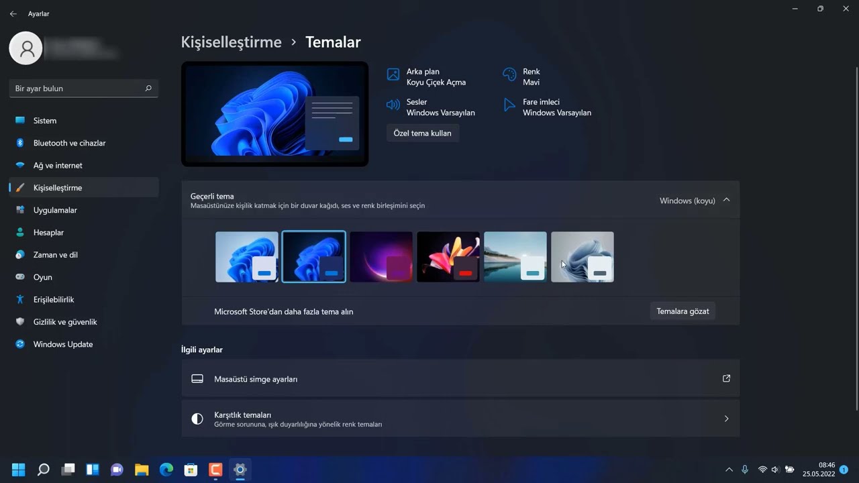Screen dimensions: 859x483
Task: Select lake landscape theme thumbnail
Action: pos(515,257)
